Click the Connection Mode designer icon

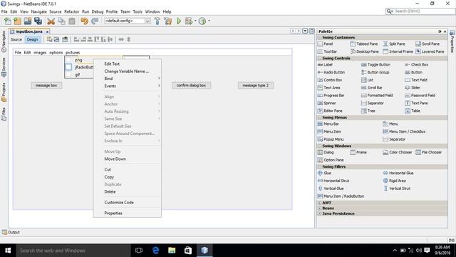tap(57, 39)
